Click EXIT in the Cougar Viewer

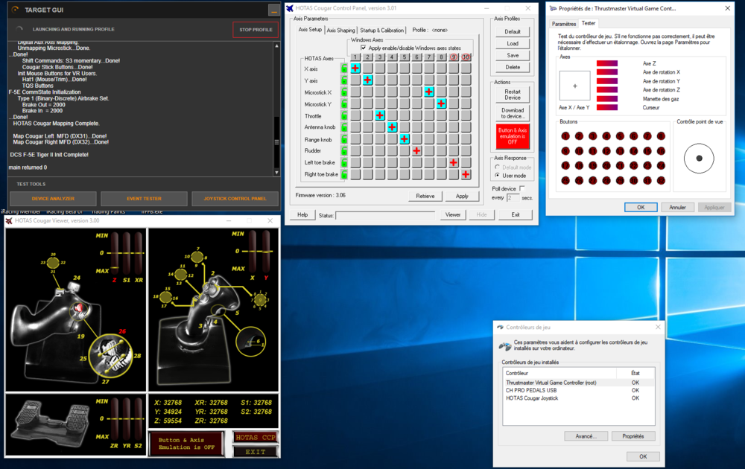click(256, 452)
